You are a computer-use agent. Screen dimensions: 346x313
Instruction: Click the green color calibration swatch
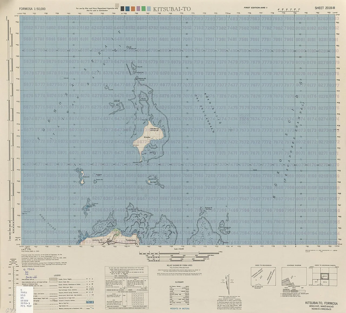coord(143,9)
